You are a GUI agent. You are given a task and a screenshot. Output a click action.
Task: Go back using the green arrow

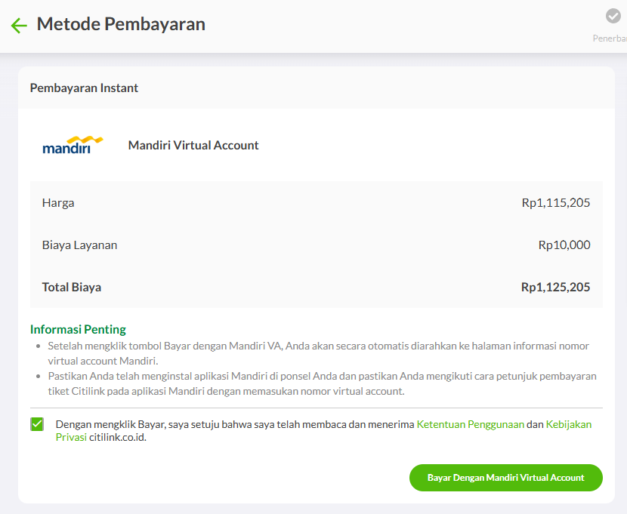[x=19, y=25]
